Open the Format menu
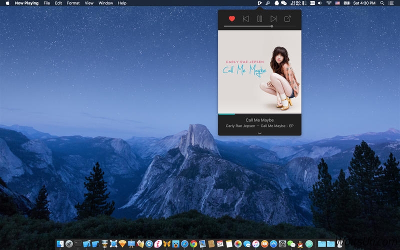 pos(73,3)
